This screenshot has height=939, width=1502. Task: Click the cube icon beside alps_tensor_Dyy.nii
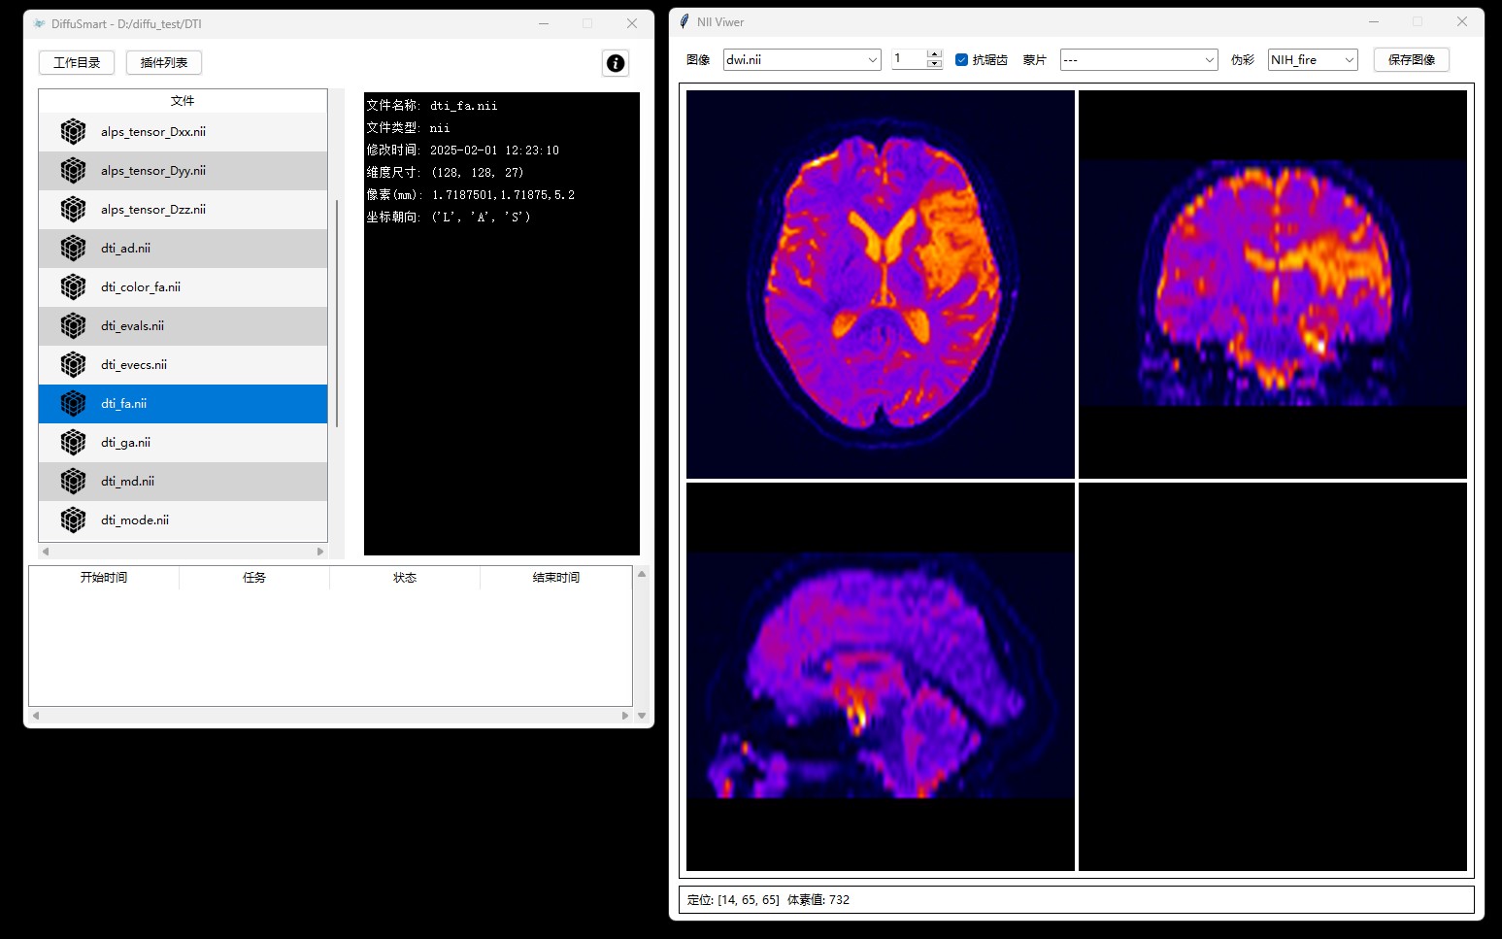point(73,171)
